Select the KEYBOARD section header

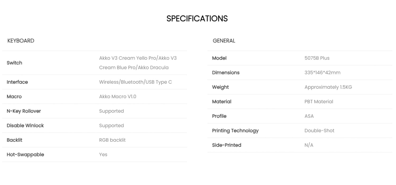point(21,41)
